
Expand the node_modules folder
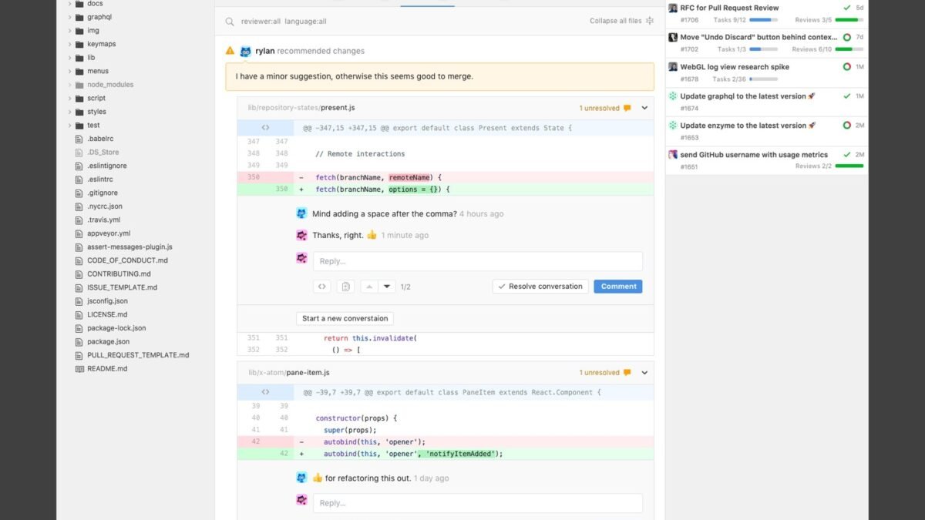pos(69,85)
